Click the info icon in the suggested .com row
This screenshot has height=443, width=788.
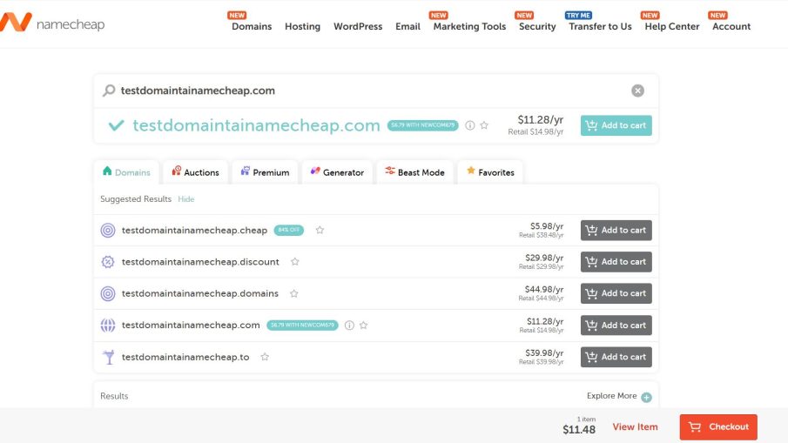(349, 326)
